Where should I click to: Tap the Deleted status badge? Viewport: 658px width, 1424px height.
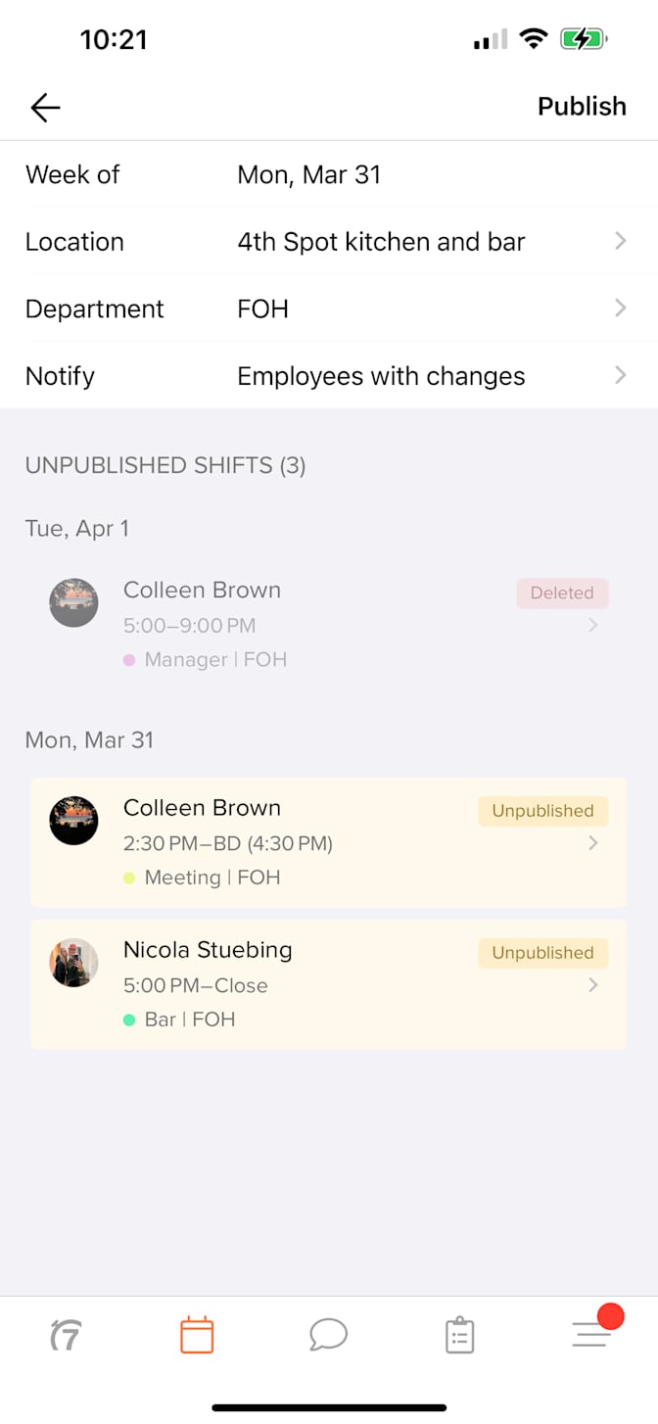[562, 593]
